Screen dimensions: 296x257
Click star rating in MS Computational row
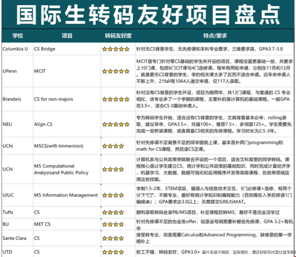tap(113, 169)
